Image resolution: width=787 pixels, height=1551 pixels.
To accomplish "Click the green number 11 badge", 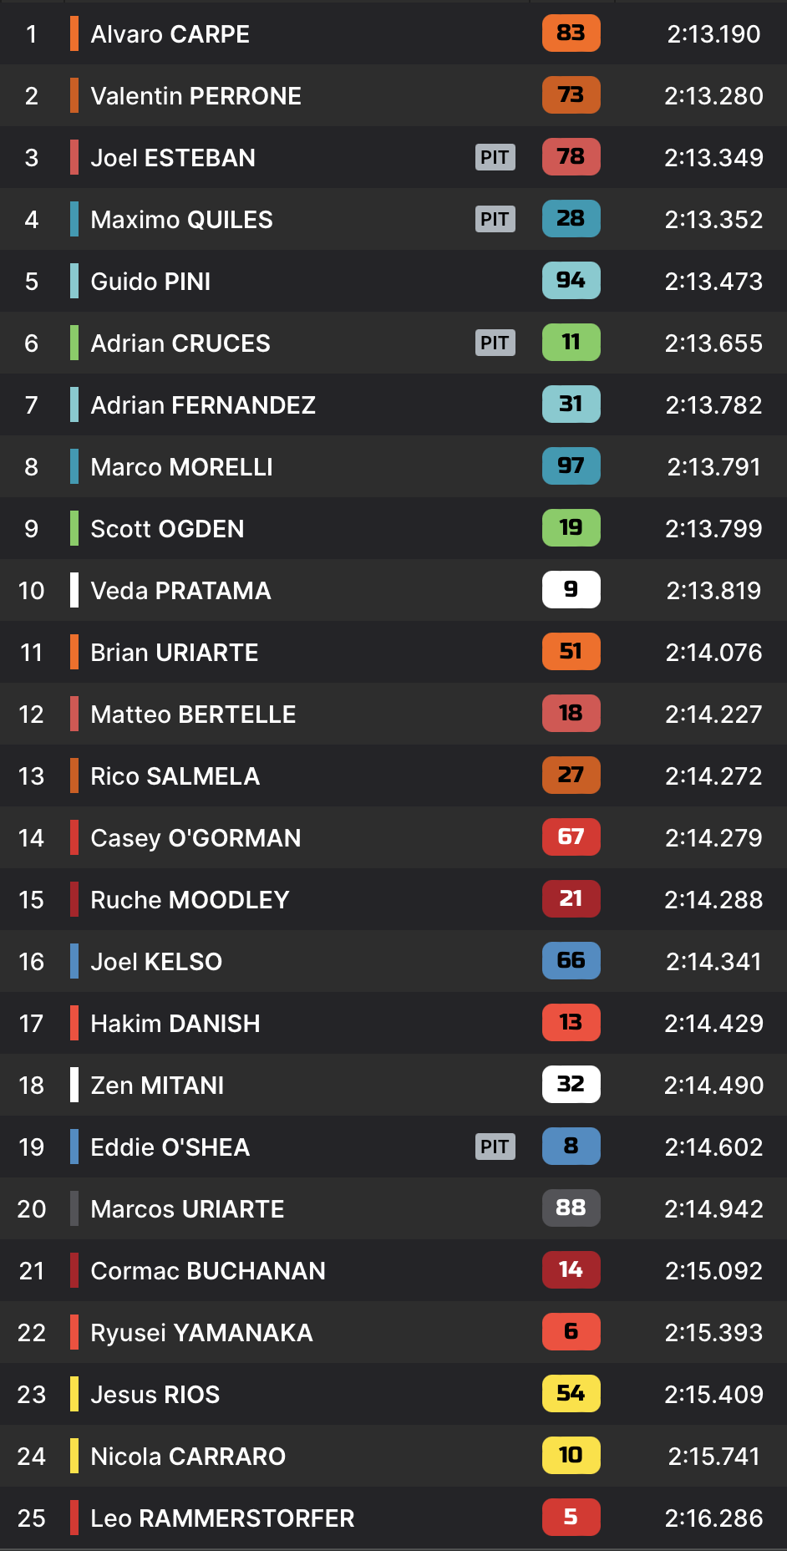I will (571, 343).
